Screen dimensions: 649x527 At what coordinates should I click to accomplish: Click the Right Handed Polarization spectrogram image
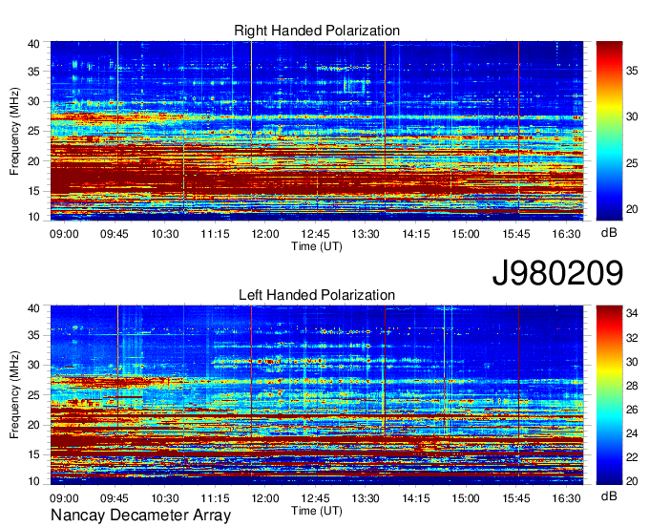click(317, 131)
